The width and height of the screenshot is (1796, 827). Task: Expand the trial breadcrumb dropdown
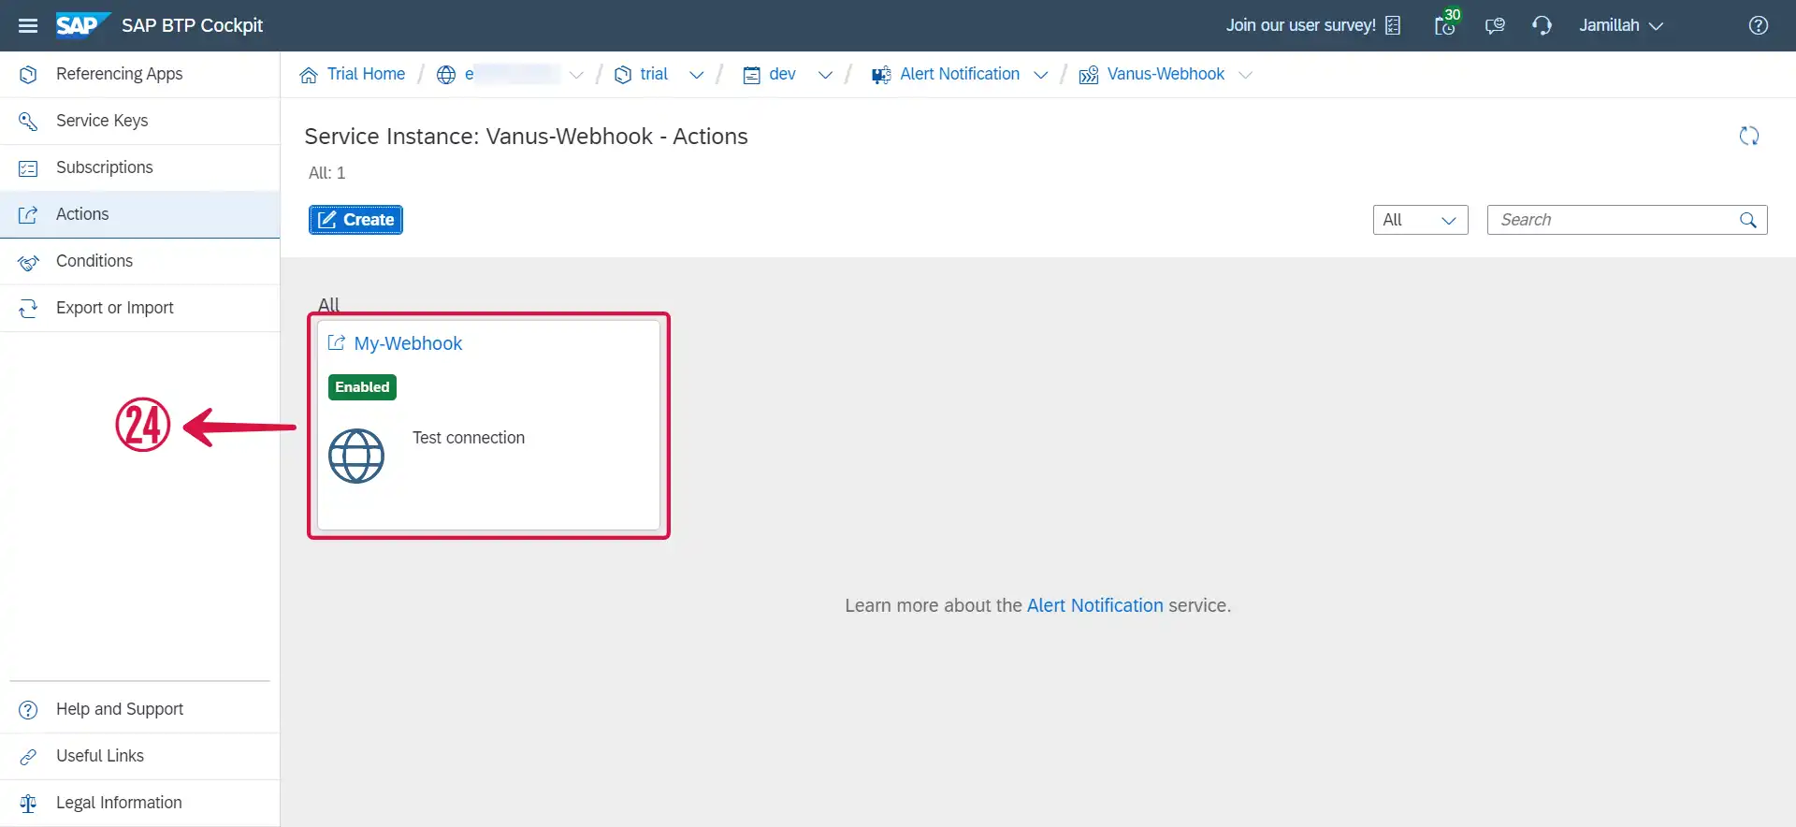[x=697, y=75]
